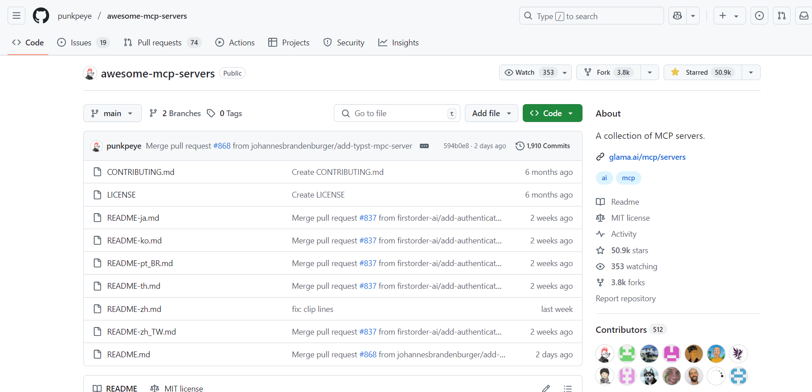Open README-zh_TW.md file
812x392 pixels.
click(141, 332)
